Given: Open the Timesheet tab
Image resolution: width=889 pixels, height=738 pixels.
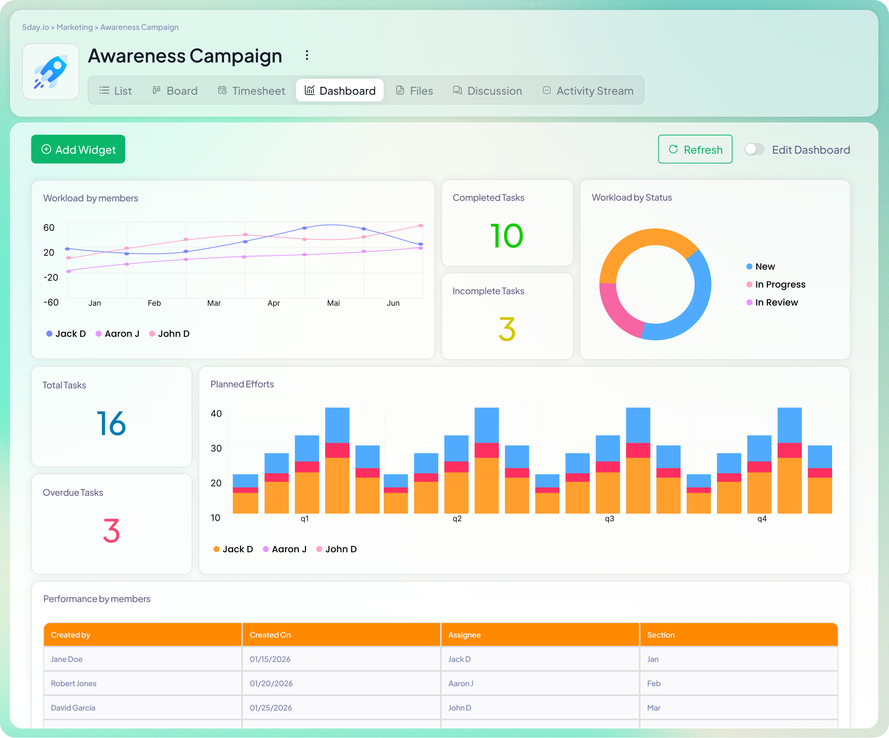Looking at the screenshot, I should point(252,90).
